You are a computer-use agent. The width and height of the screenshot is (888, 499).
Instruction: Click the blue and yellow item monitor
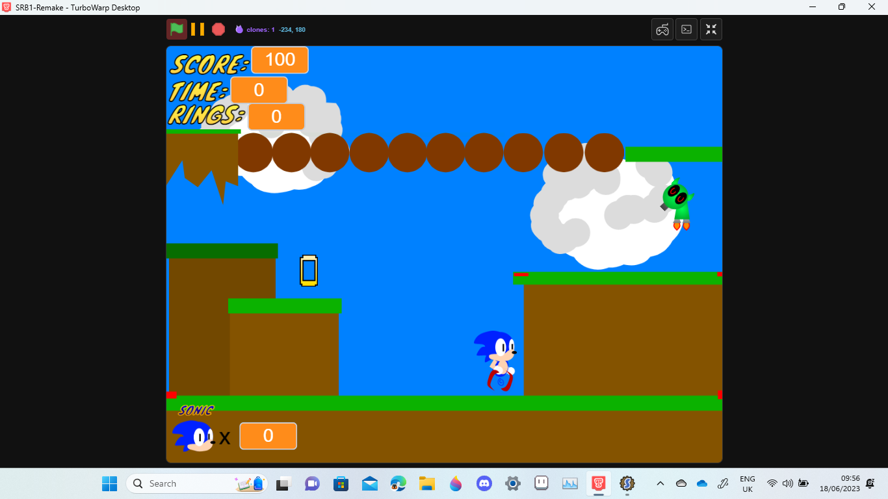309,271
